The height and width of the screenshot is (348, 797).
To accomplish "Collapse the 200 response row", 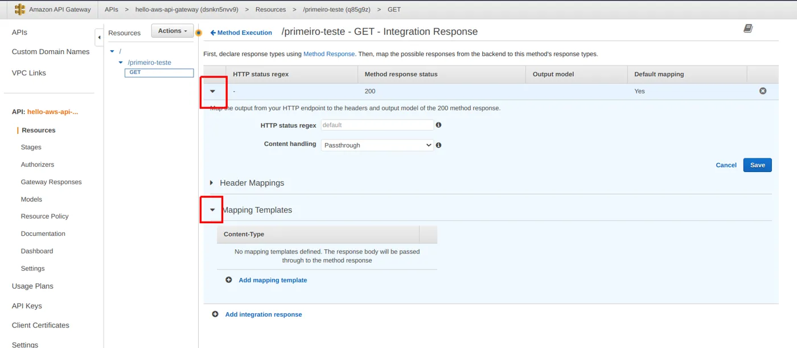I will tap(213, 91).
